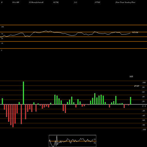147x147 pixels.
Task: Click the FTXH ticker symbol label
Action: (98, 2)
